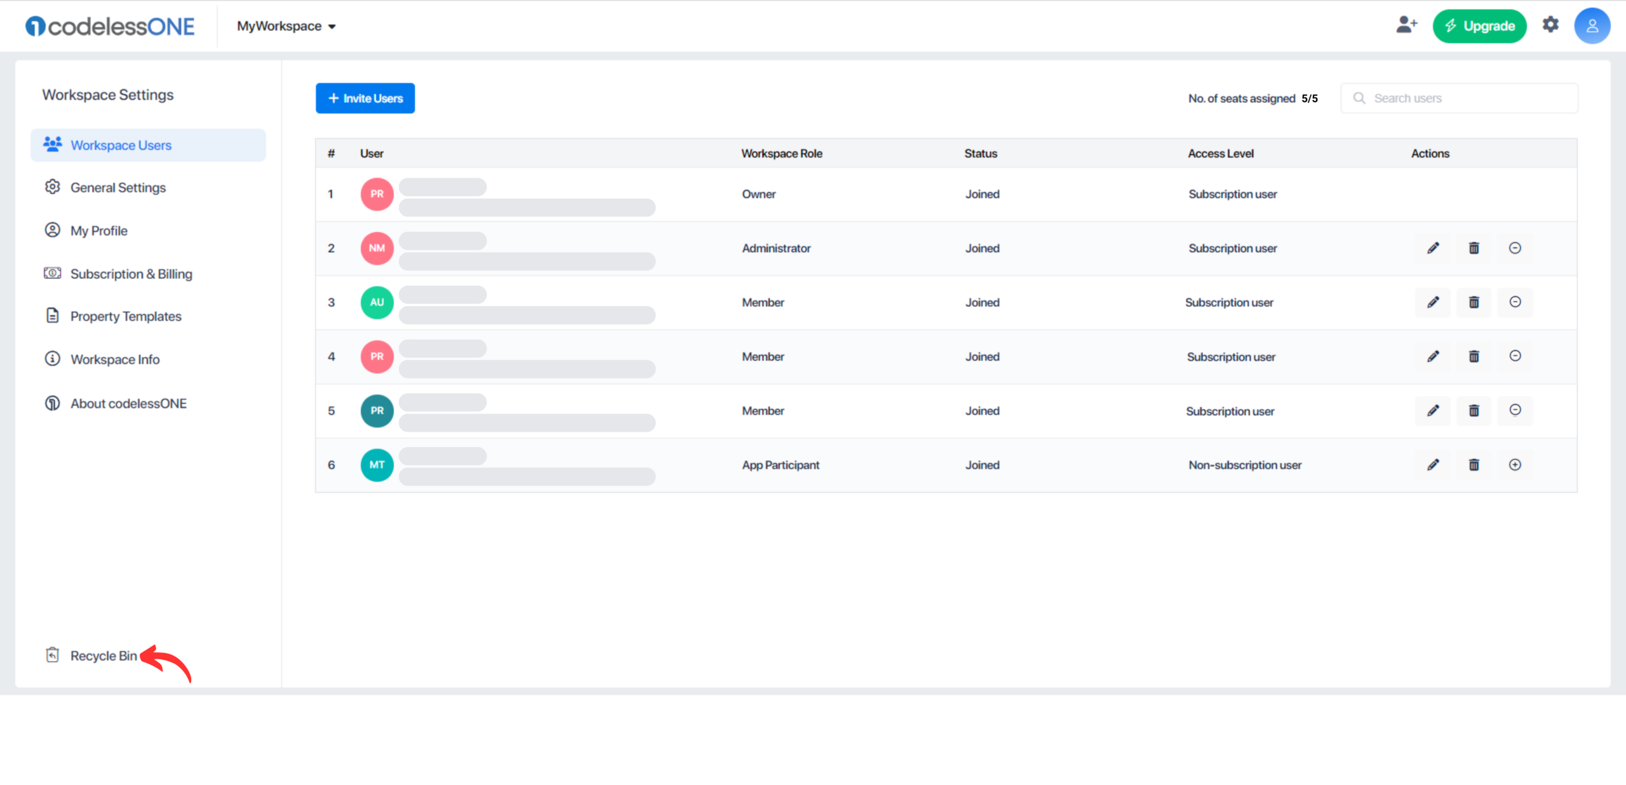Click the Owner role cell
The height and width of the screenshot is (785, 1626).
point(758,194)
